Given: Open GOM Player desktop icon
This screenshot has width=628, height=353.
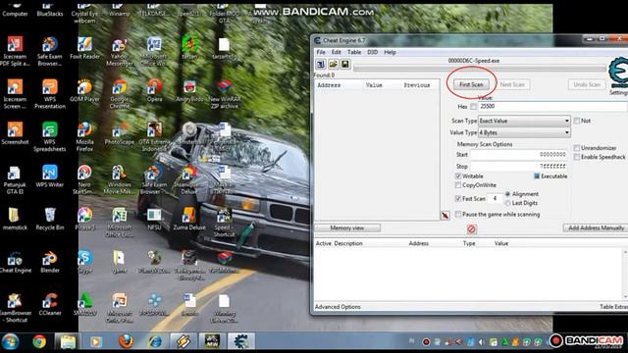Looking at the screenshot, I should click(85, 91).
